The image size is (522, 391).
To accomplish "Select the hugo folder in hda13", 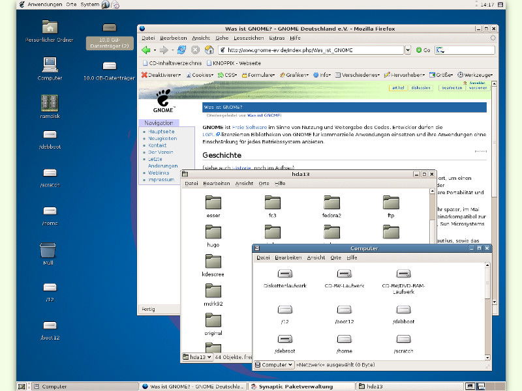I will (x=213, y=236).
